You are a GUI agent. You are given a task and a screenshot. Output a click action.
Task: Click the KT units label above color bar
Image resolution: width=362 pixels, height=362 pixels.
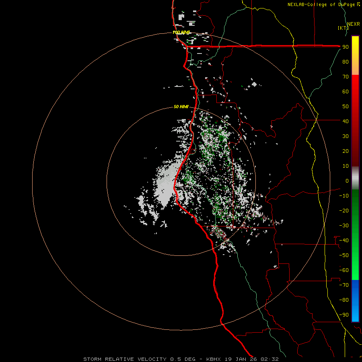tap(343, 28)
